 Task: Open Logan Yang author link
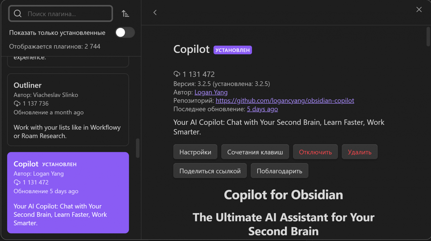[x=211, y=92]
